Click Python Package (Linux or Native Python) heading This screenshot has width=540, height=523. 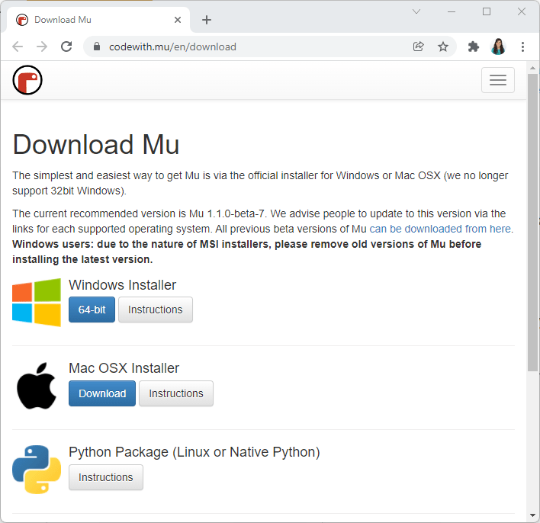pos(194,452)
